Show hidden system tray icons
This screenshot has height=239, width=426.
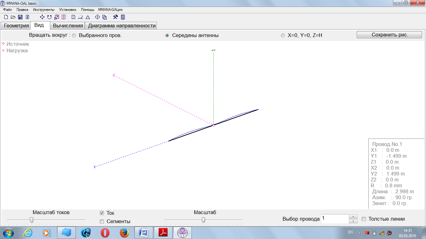tap(359, 233)
